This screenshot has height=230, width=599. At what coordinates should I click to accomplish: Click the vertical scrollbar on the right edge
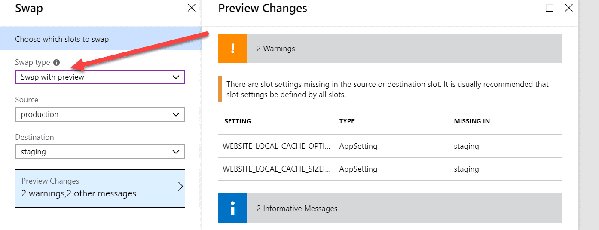pos(589,115)
